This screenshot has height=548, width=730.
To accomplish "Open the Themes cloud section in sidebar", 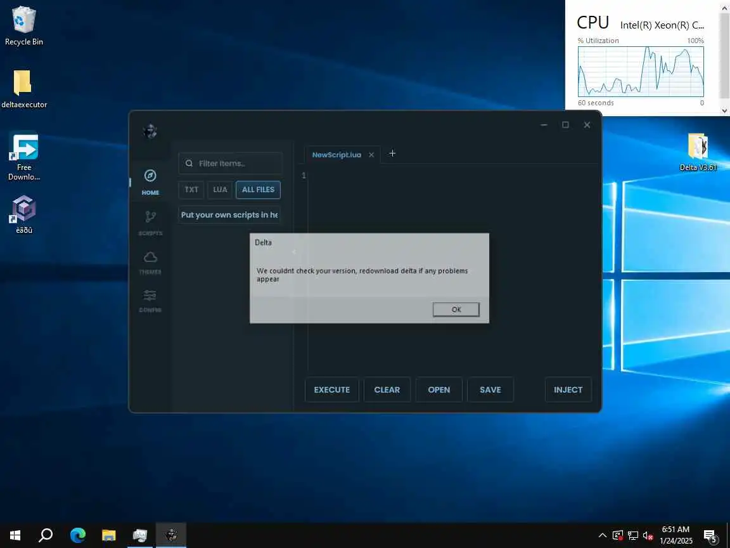I will coord(150,263).
